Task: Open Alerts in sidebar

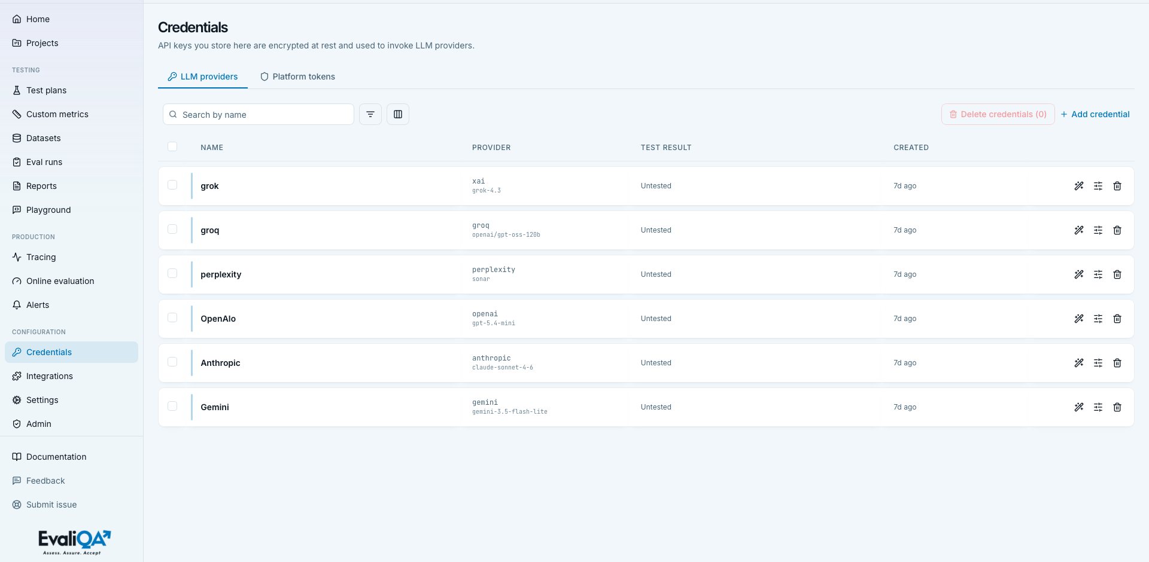Action: 71,305
